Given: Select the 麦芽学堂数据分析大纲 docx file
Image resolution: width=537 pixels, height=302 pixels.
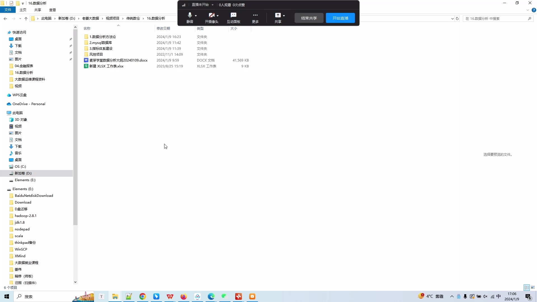Looking at the screenshot, I should click(118, 60).
